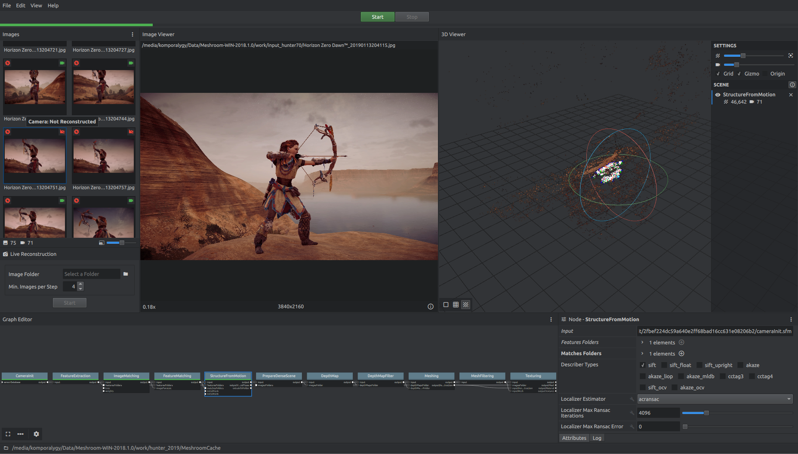The width and height of the screenshot is (798, 454).
Task: Remove StructureFromMotion from the scene
Action: [791, 95]
